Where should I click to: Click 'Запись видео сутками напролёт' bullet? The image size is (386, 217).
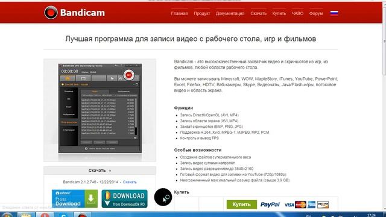point(207,163)
